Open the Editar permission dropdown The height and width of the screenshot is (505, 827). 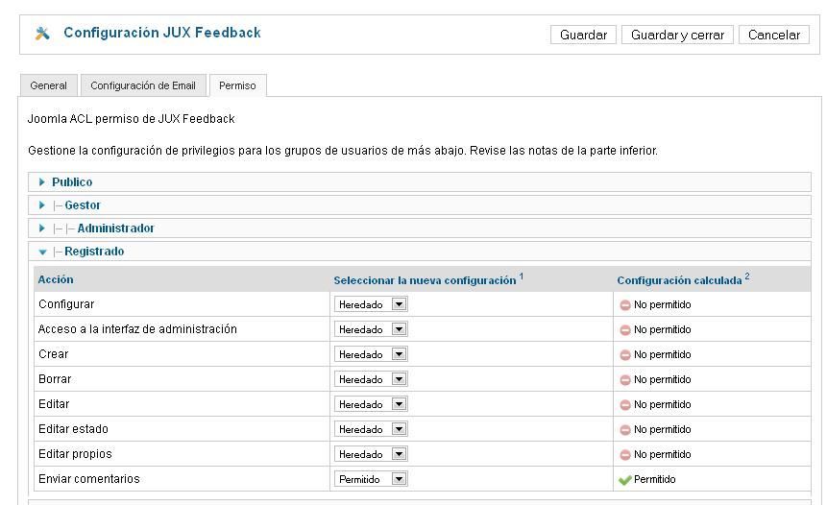(371, 404)
